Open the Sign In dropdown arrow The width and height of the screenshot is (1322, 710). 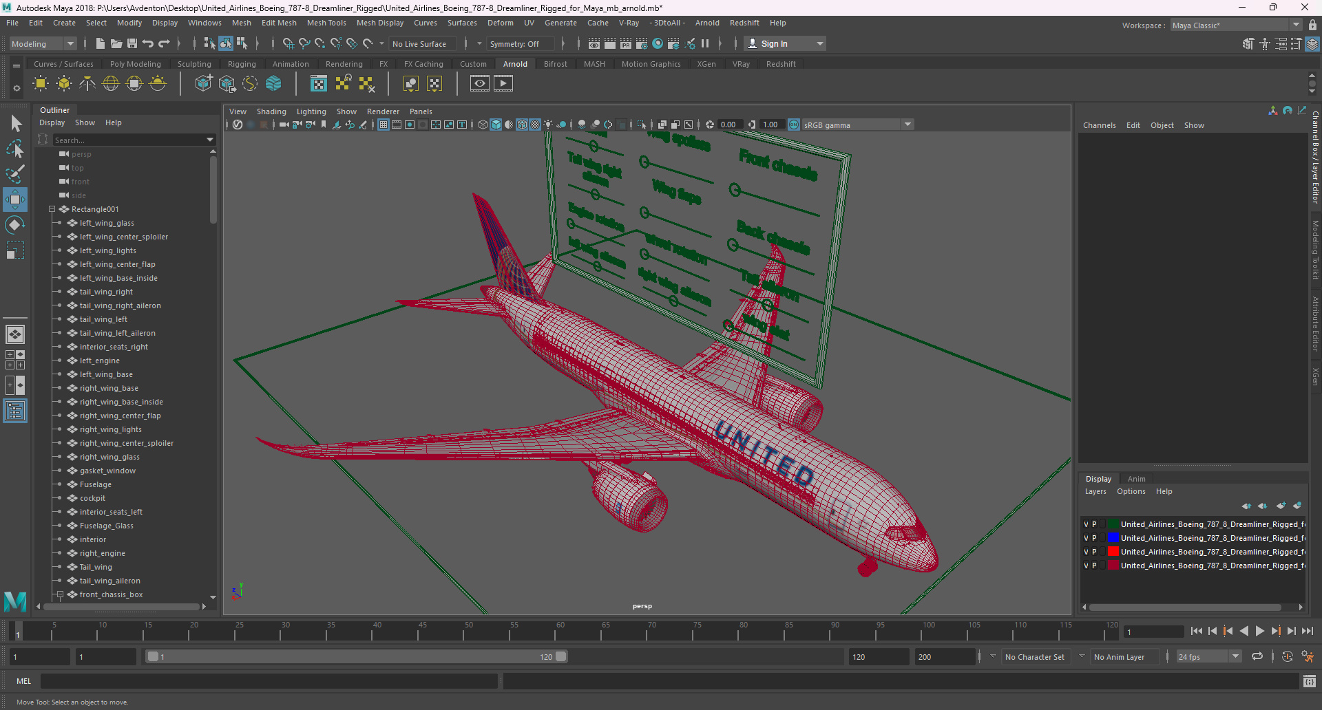[819, 43]
